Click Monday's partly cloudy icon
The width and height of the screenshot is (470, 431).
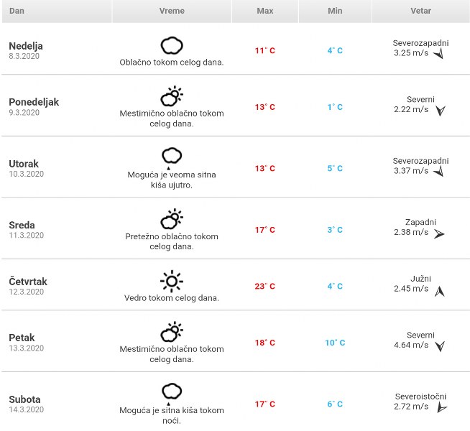tap(171, 96)
